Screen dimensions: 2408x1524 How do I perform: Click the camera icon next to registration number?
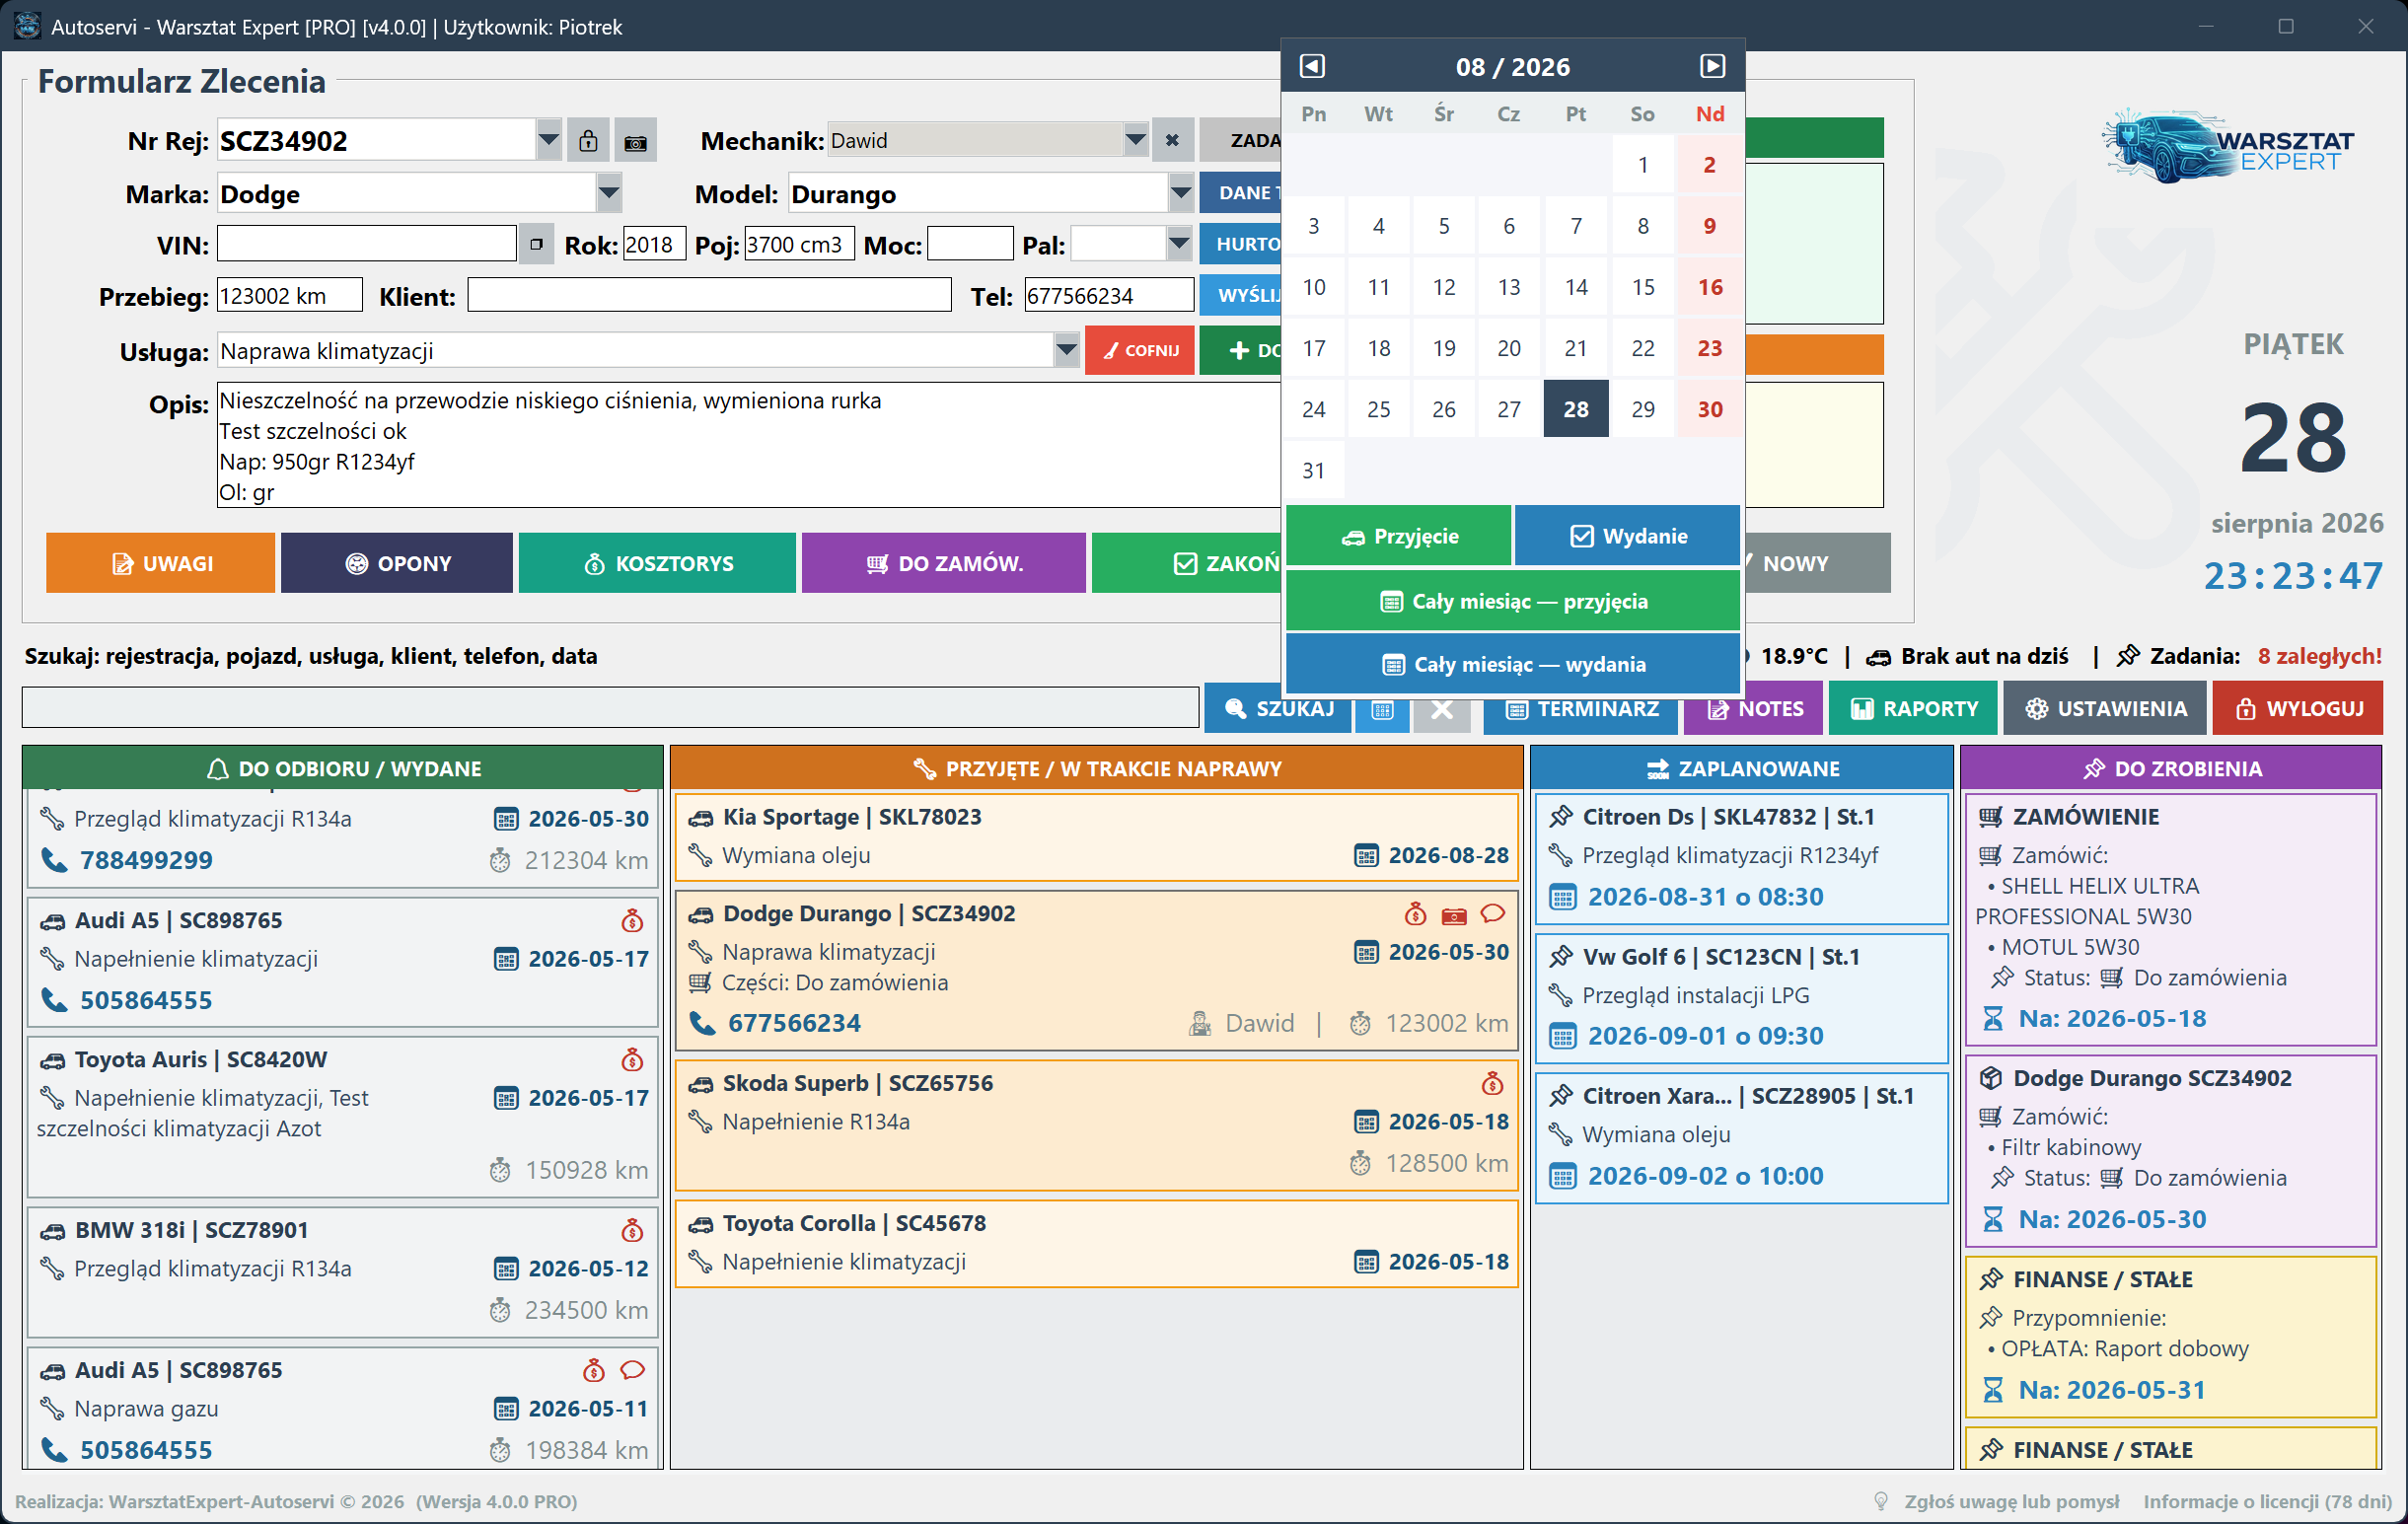(635, 141)
